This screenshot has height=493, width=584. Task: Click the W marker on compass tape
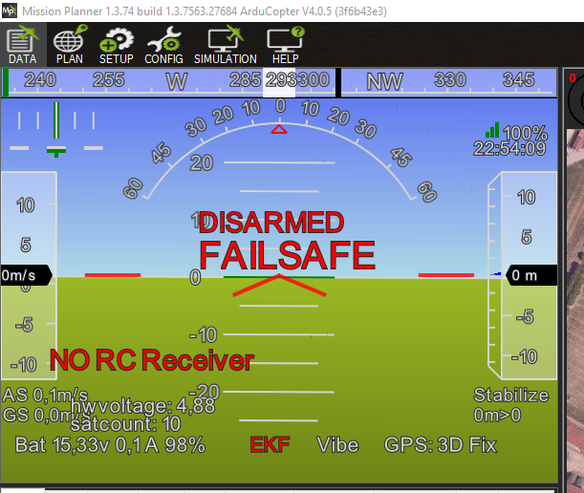(176, 81)
